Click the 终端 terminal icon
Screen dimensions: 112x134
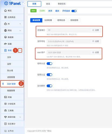[5, 97]
